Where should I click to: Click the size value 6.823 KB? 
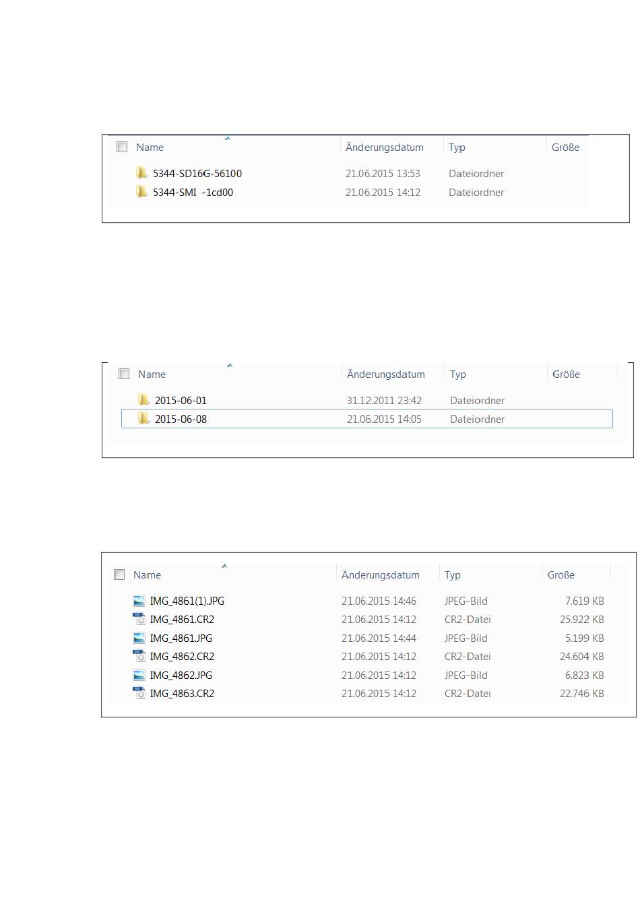584,676
